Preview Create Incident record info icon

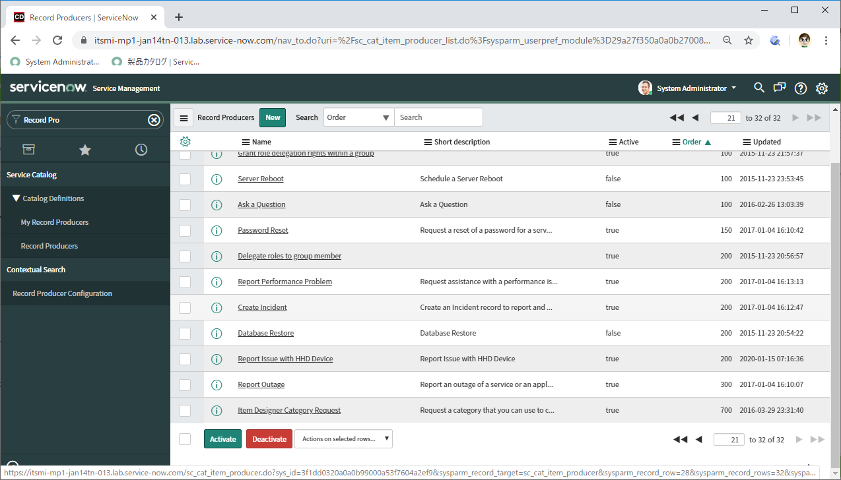[x=216, y=307]
